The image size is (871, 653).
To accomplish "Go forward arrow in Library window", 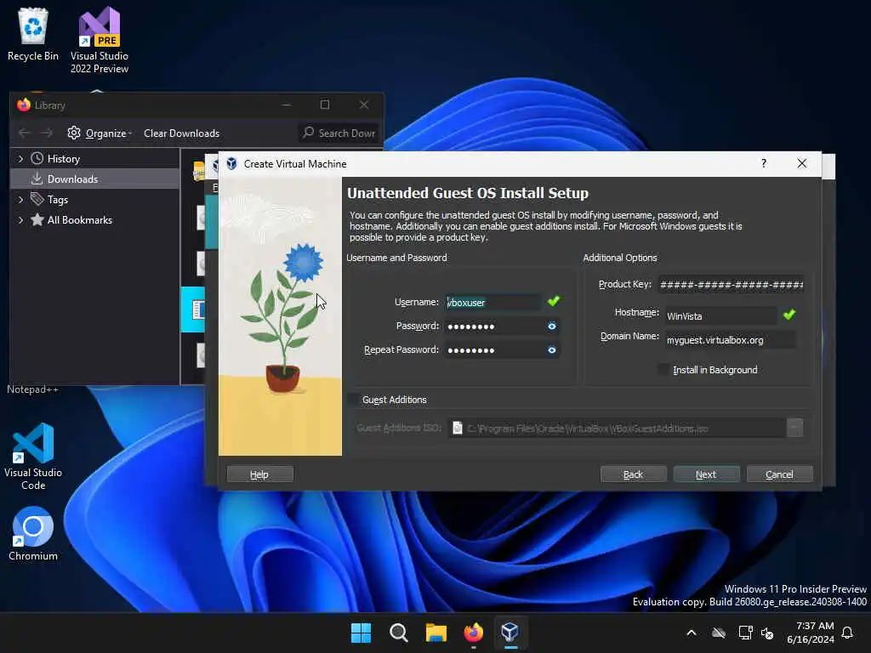I will (x=48, y=133).
